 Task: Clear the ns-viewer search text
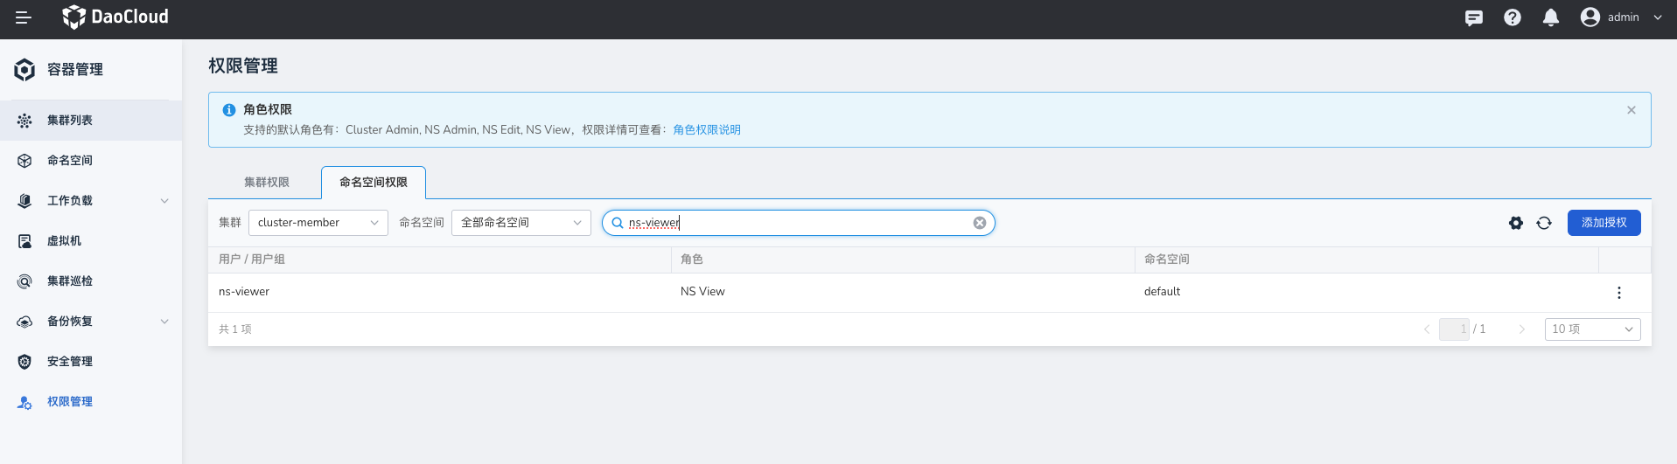point(980,223)
